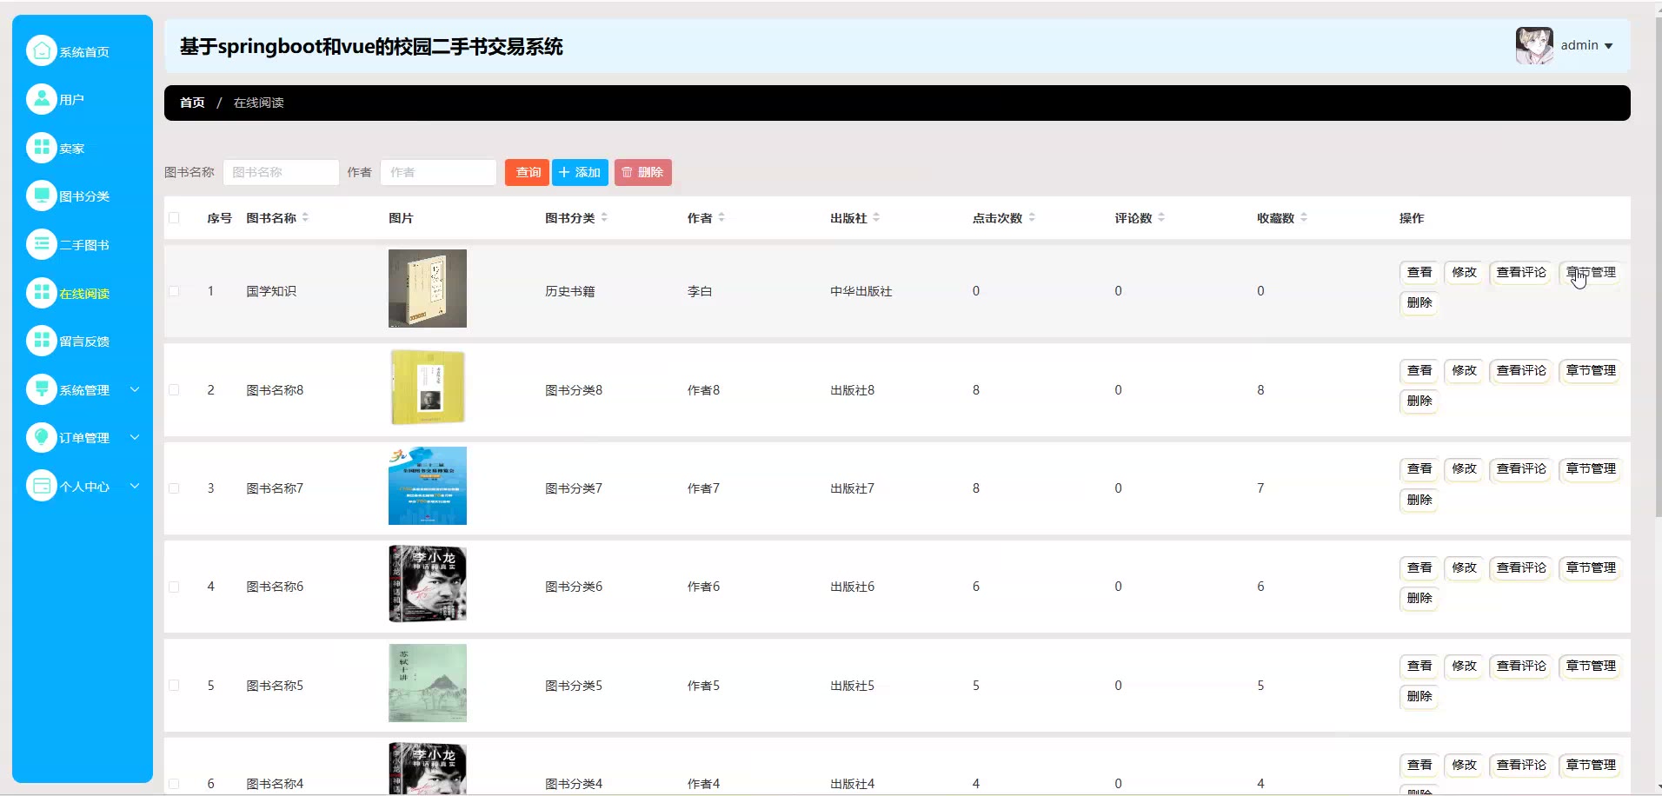The width and height of the screenshot is (1662, 796).
Task: Open 留言反馈 menu item
Action: [84, 342]
